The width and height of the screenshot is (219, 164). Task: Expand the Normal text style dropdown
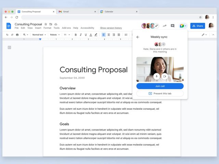pyautogui.click(x=39, y=35)
